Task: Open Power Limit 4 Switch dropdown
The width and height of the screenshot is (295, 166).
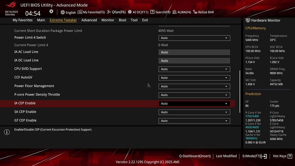Action: pyautogui.click(x=194, y=38)
